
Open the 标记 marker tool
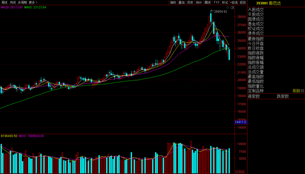coord(225,2)
